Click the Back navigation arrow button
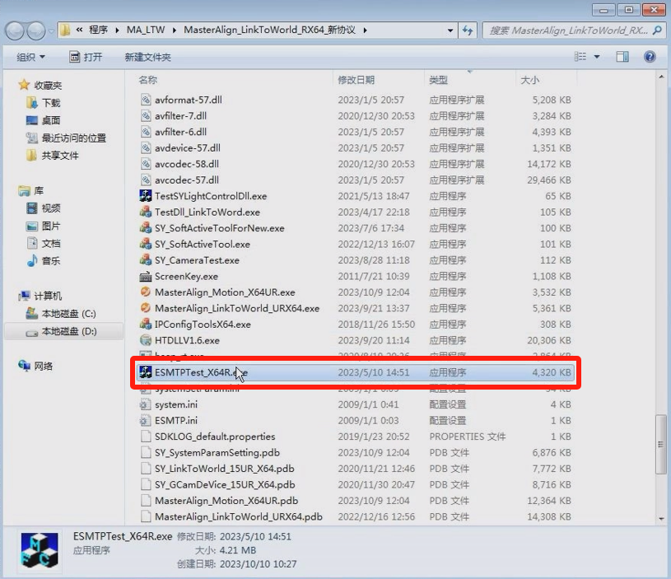Screen dimensions: 671x579 tap(16, 30)
